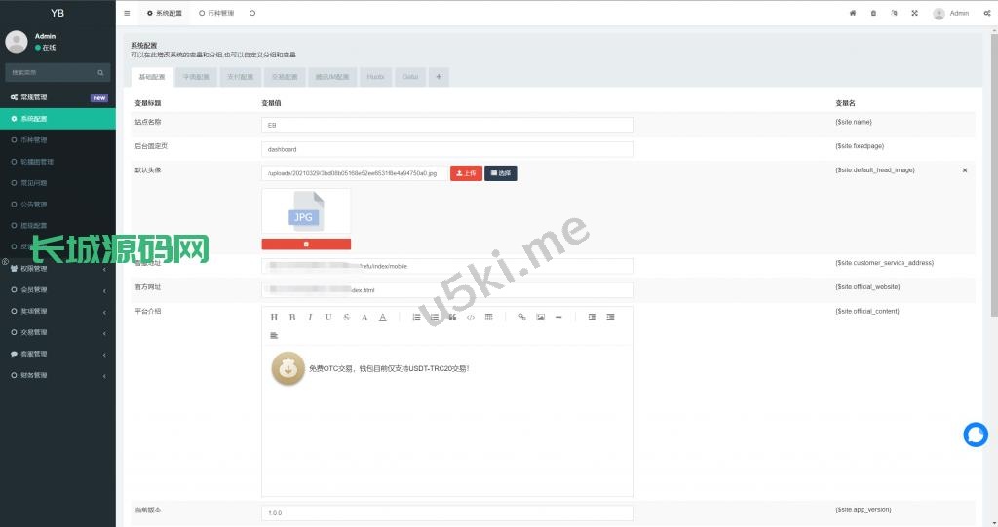Expand the 财务管理 sidebar menu

pyautogui.click(x=58, y=375)
